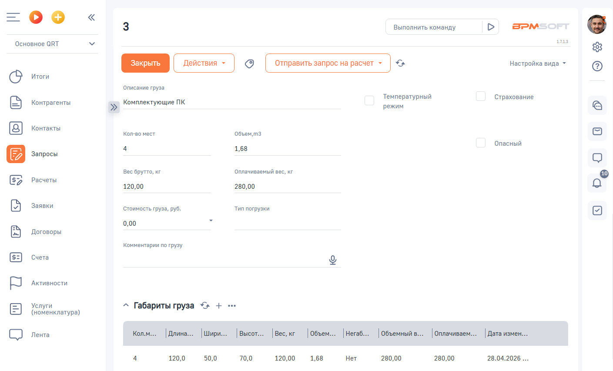Image resolution: width=613 pixels, height=371 pixels.
Task: Refresh the Габариты груза list
Action: tap(205, 306)
